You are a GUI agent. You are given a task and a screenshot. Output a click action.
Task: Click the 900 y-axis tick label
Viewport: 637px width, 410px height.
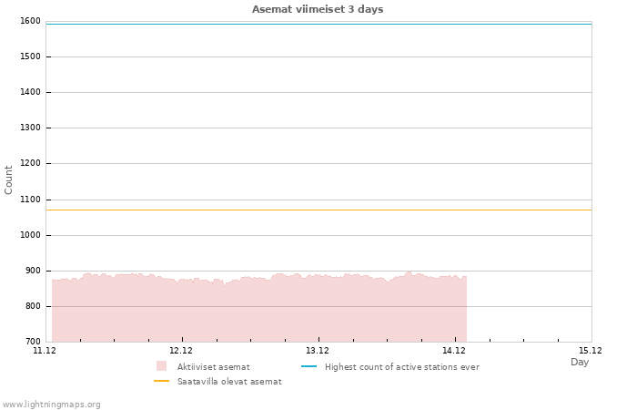tap(33, 271)
